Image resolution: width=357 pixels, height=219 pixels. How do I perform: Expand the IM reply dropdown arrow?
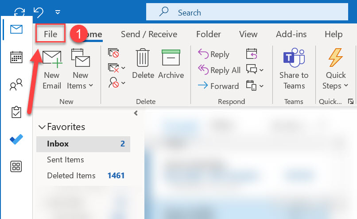pos(262,70)
